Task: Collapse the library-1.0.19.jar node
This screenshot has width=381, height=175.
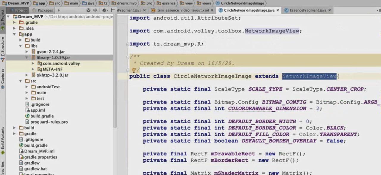Action: (26, 57)
